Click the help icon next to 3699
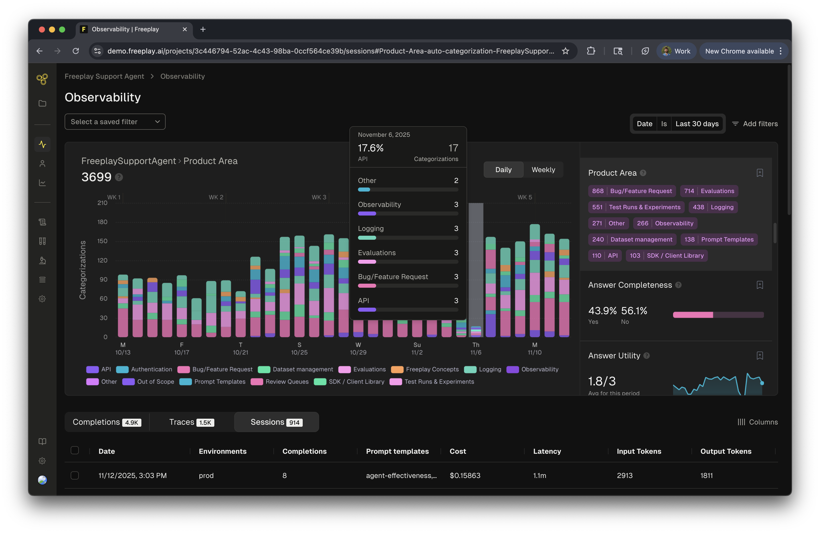Screen dimensions: 820x533 click(x=119, y=177)
